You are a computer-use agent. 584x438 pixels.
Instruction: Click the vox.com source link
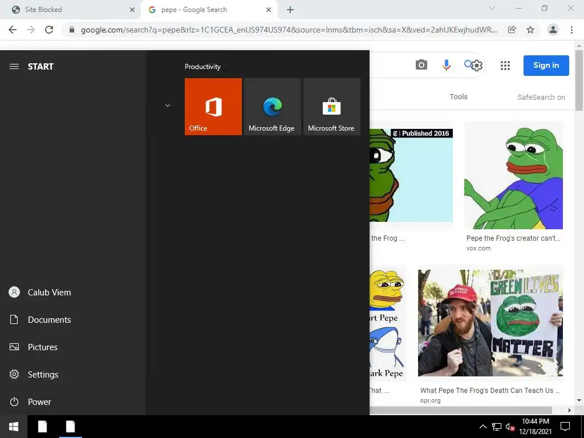pyautogui.click(x=478, y=249)
